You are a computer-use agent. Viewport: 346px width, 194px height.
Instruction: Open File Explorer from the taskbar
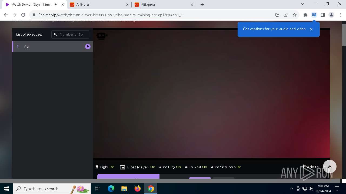[124, 189]
